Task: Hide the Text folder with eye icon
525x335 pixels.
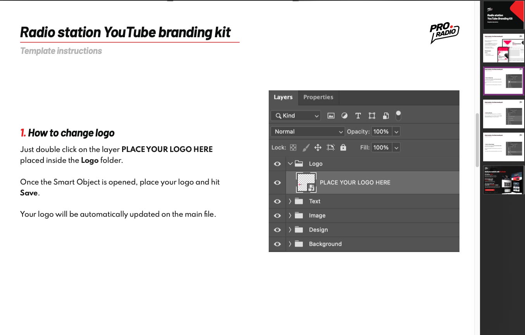Action: point(277,201)
